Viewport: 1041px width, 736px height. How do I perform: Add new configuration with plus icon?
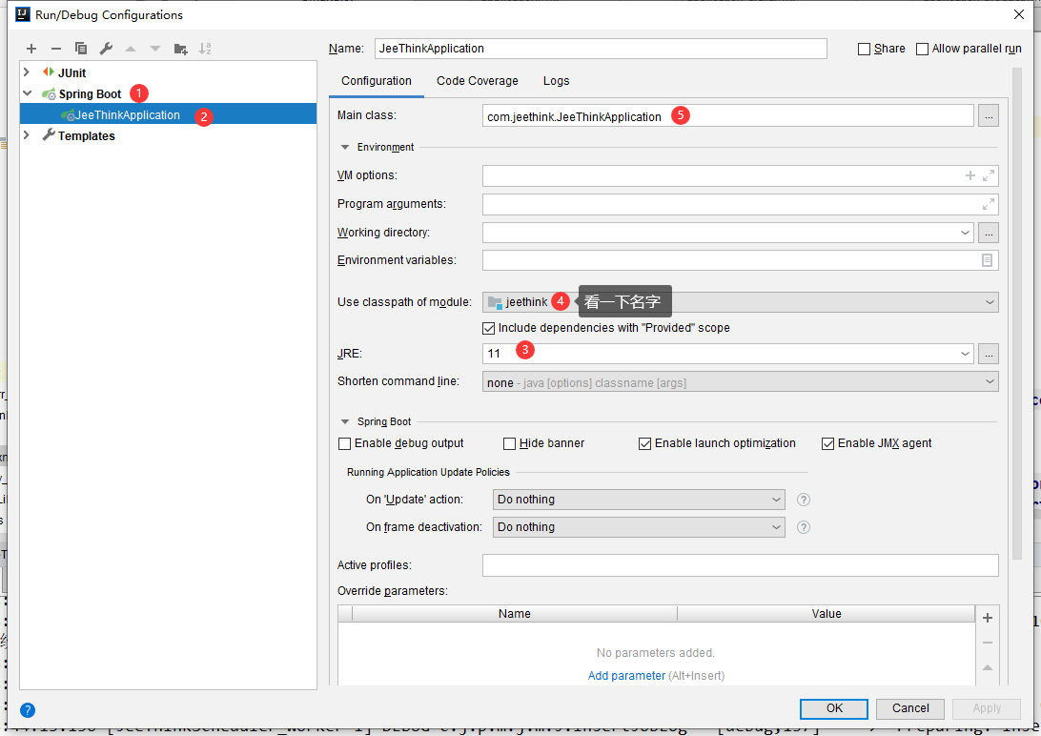31,49
